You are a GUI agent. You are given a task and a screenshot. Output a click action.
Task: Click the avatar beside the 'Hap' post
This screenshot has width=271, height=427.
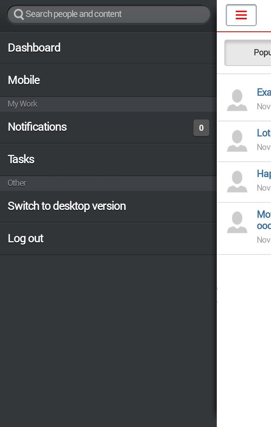pos(237,182)
